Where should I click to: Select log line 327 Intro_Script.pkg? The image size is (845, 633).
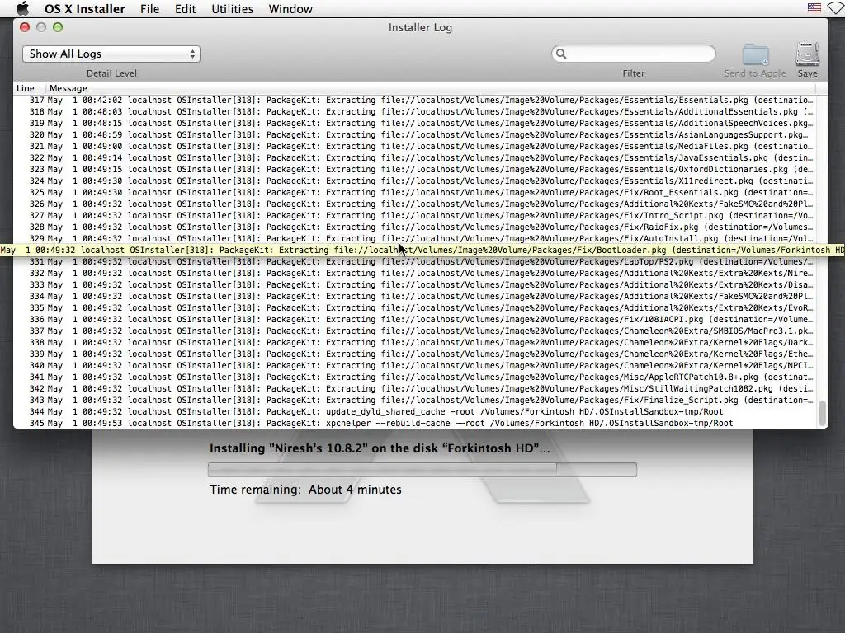tap(414, 216)
